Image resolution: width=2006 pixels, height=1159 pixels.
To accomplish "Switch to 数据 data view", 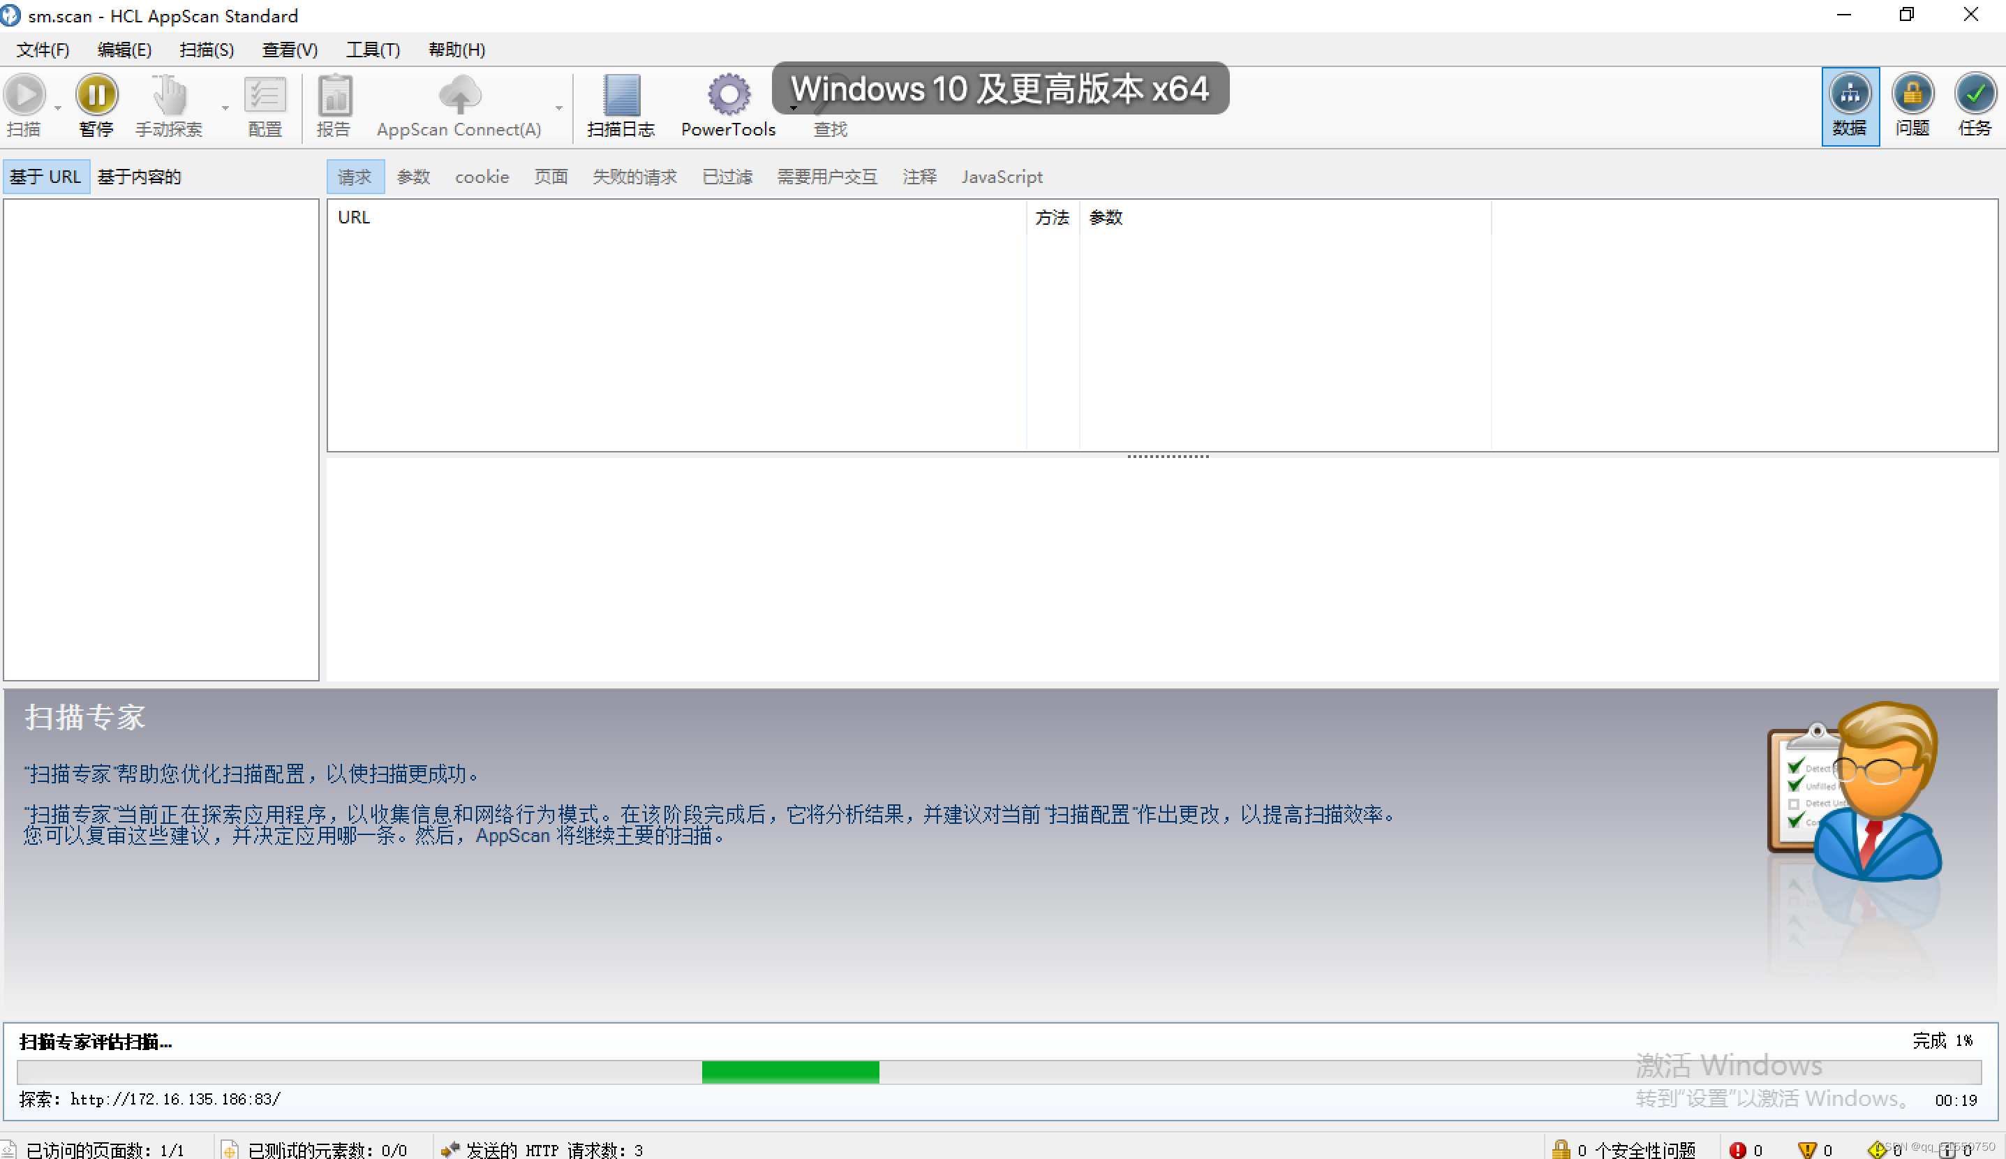I will pos(1850,106).
